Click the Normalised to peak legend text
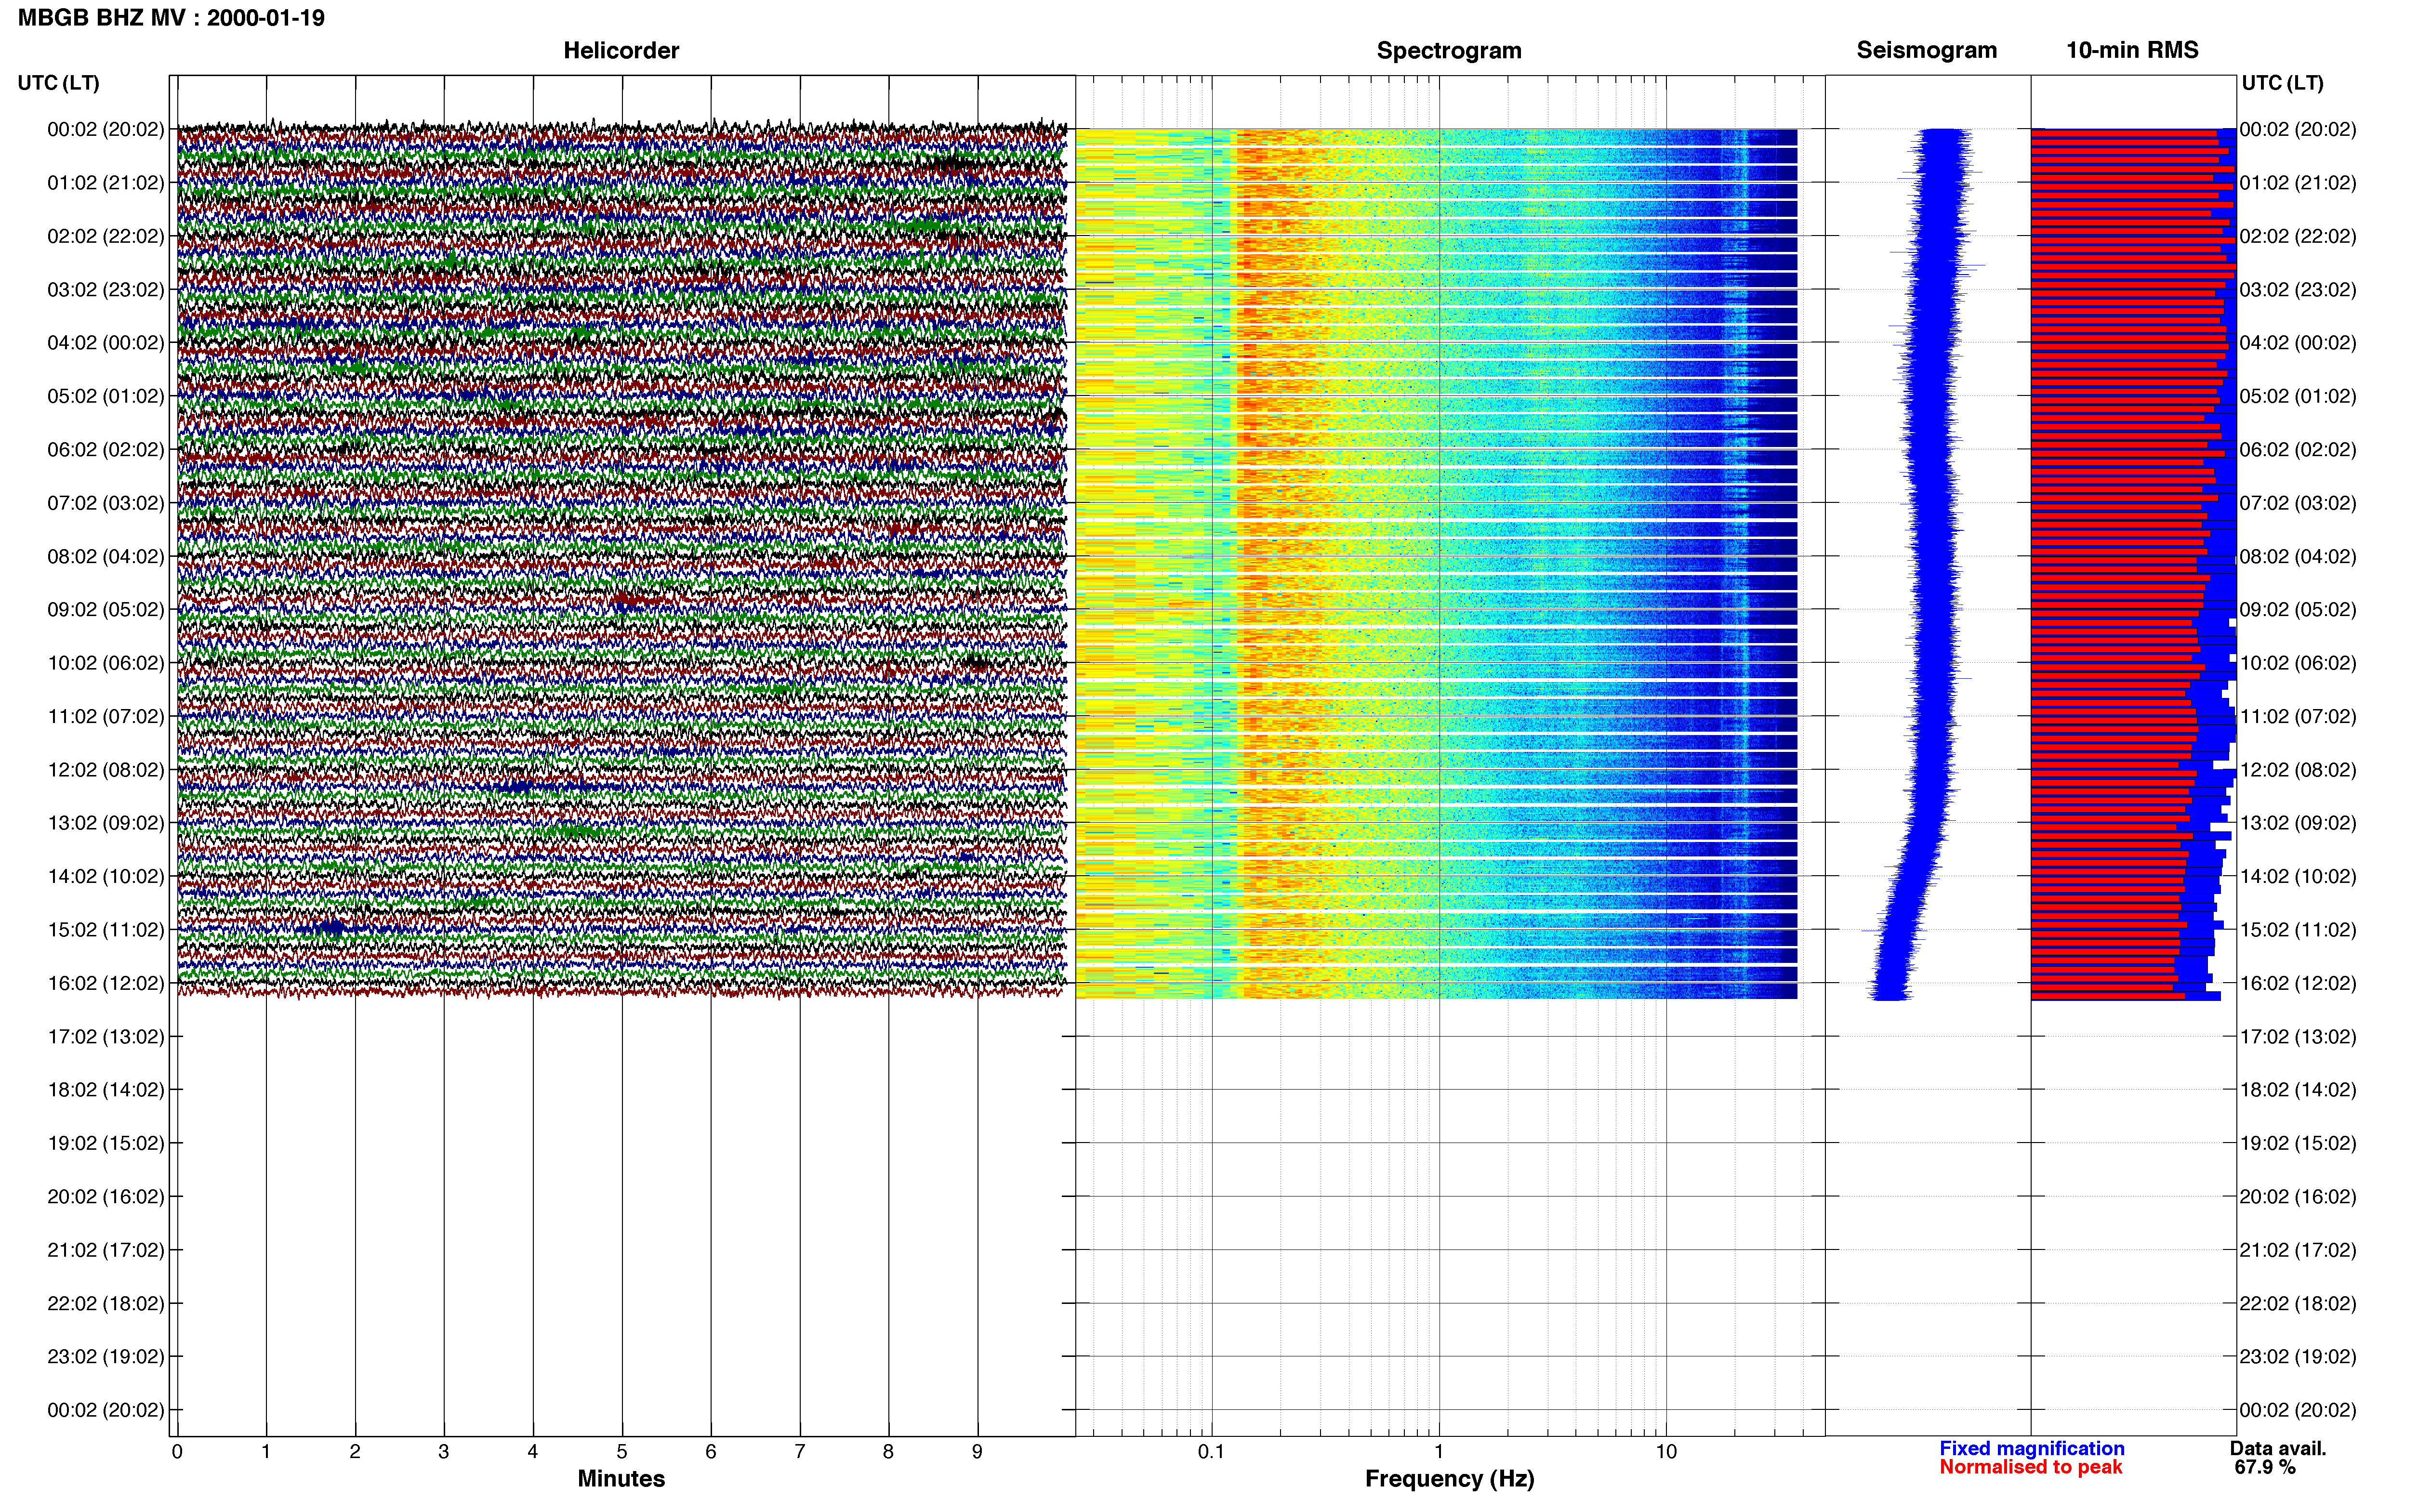 tap(2030, 1467)
